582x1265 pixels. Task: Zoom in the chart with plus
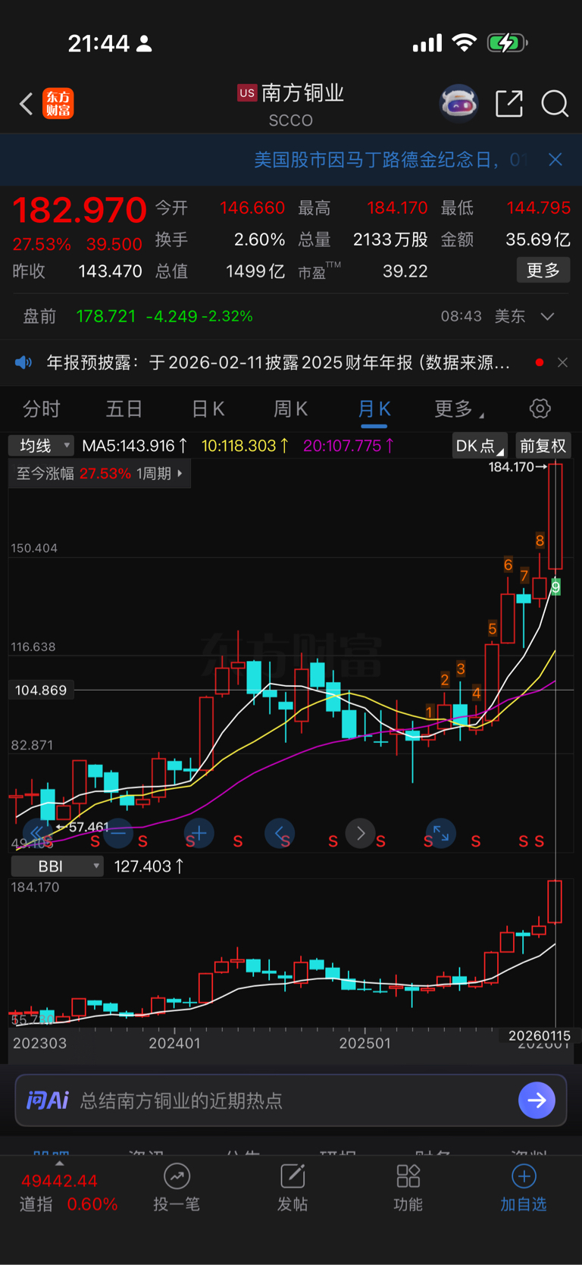click(199, 834)
